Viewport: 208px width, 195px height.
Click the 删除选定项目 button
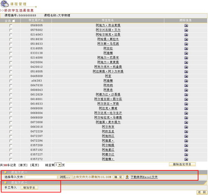(x=182, y=164)
